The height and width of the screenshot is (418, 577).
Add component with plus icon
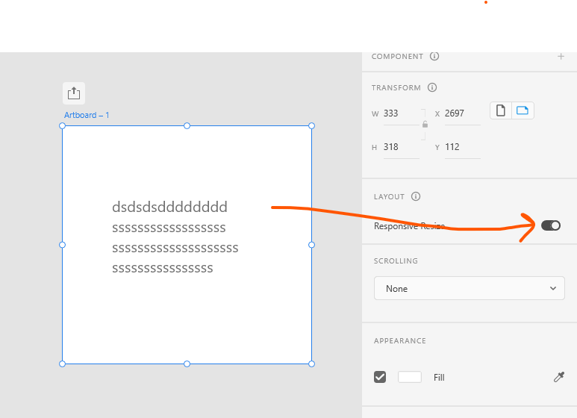pyautogui.click(x=561, y=56)
